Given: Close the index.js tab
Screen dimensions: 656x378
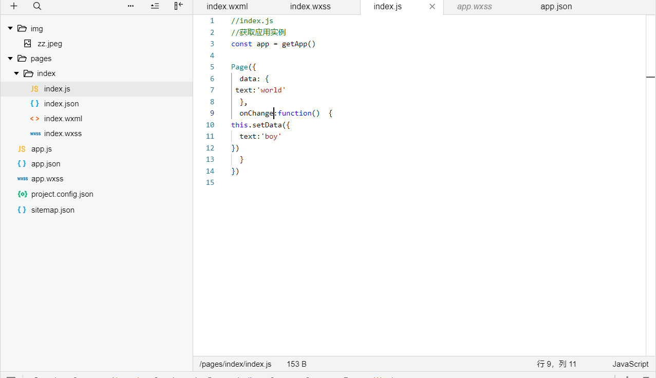Looking at the screenshot, I should click(432, 7).
